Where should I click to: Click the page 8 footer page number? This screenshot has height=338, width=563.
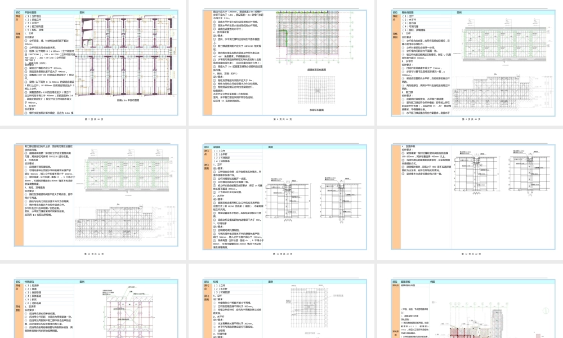283,119
